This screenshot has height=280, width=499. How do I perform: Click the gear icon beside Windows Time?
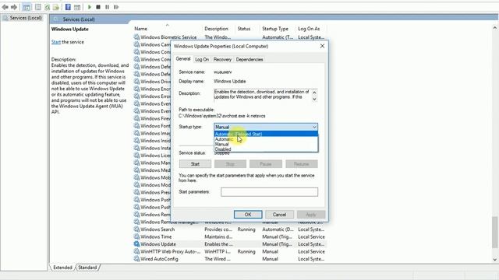(136, 236)
